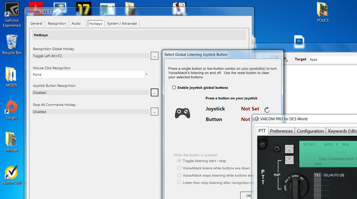Select Toggle listening start / stop option
Screen dimensions: 357x199
pos(179,160)
